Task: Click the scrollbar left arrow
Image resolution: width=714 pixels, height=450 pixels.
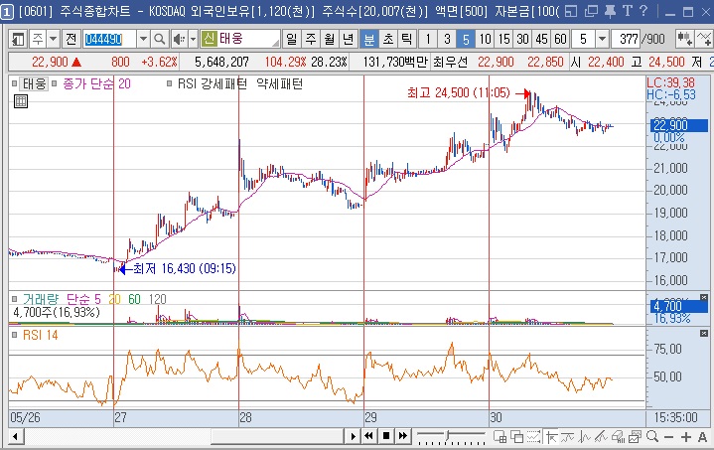Action: pyautogui.click(x=16, y=436)
